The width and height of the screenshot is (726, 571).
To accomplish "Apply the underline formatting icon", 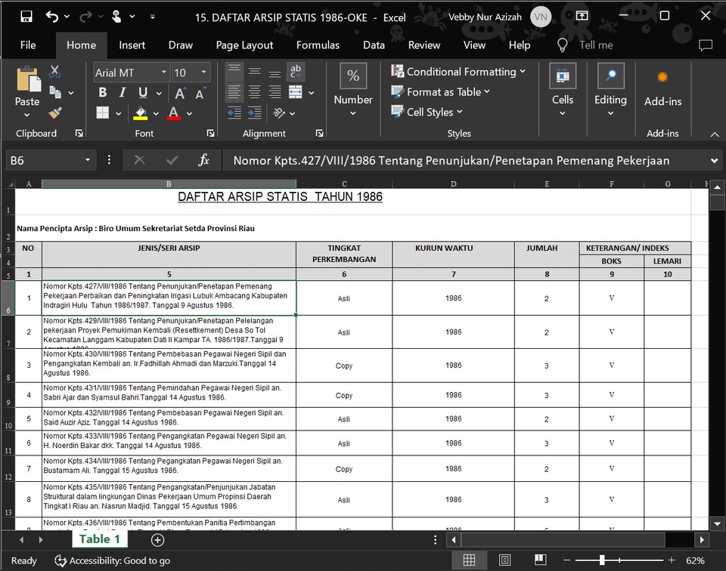I will (143, 92).
